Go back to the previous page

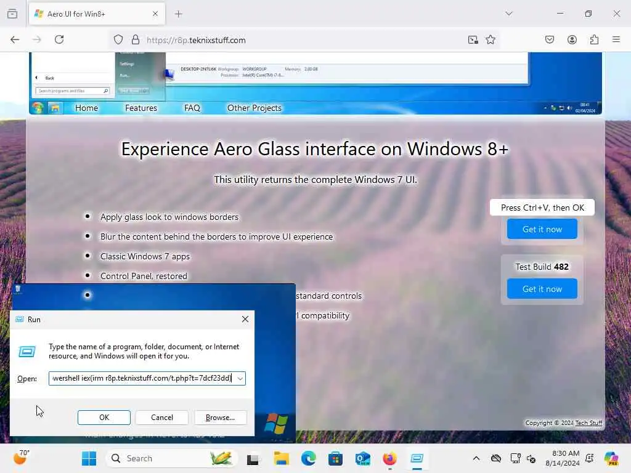tap(15, 40)
